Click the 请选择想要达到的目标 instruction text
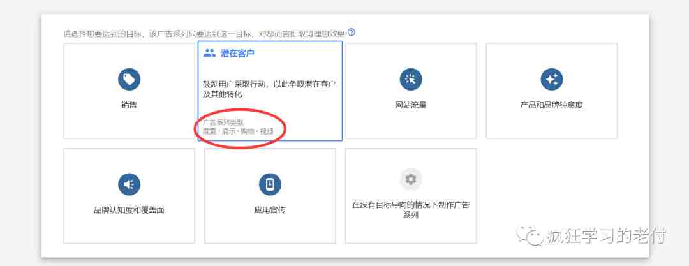 point(204,33)
